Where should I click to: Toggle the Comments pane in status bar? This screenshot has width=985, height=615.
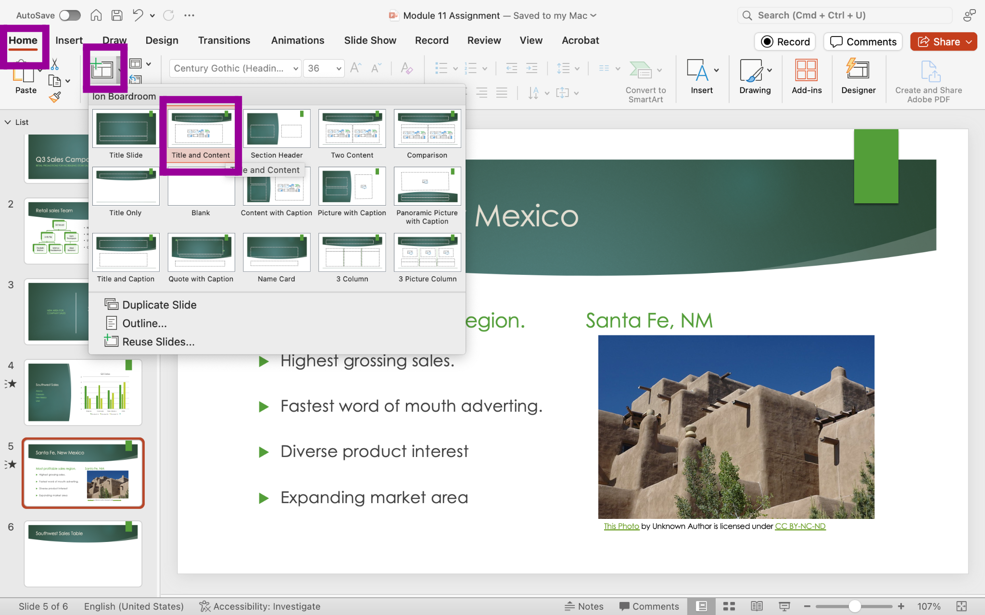[649, 606]
